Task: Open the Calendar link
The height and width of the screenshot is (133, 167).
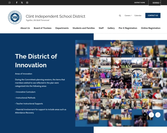Action: 138,16
